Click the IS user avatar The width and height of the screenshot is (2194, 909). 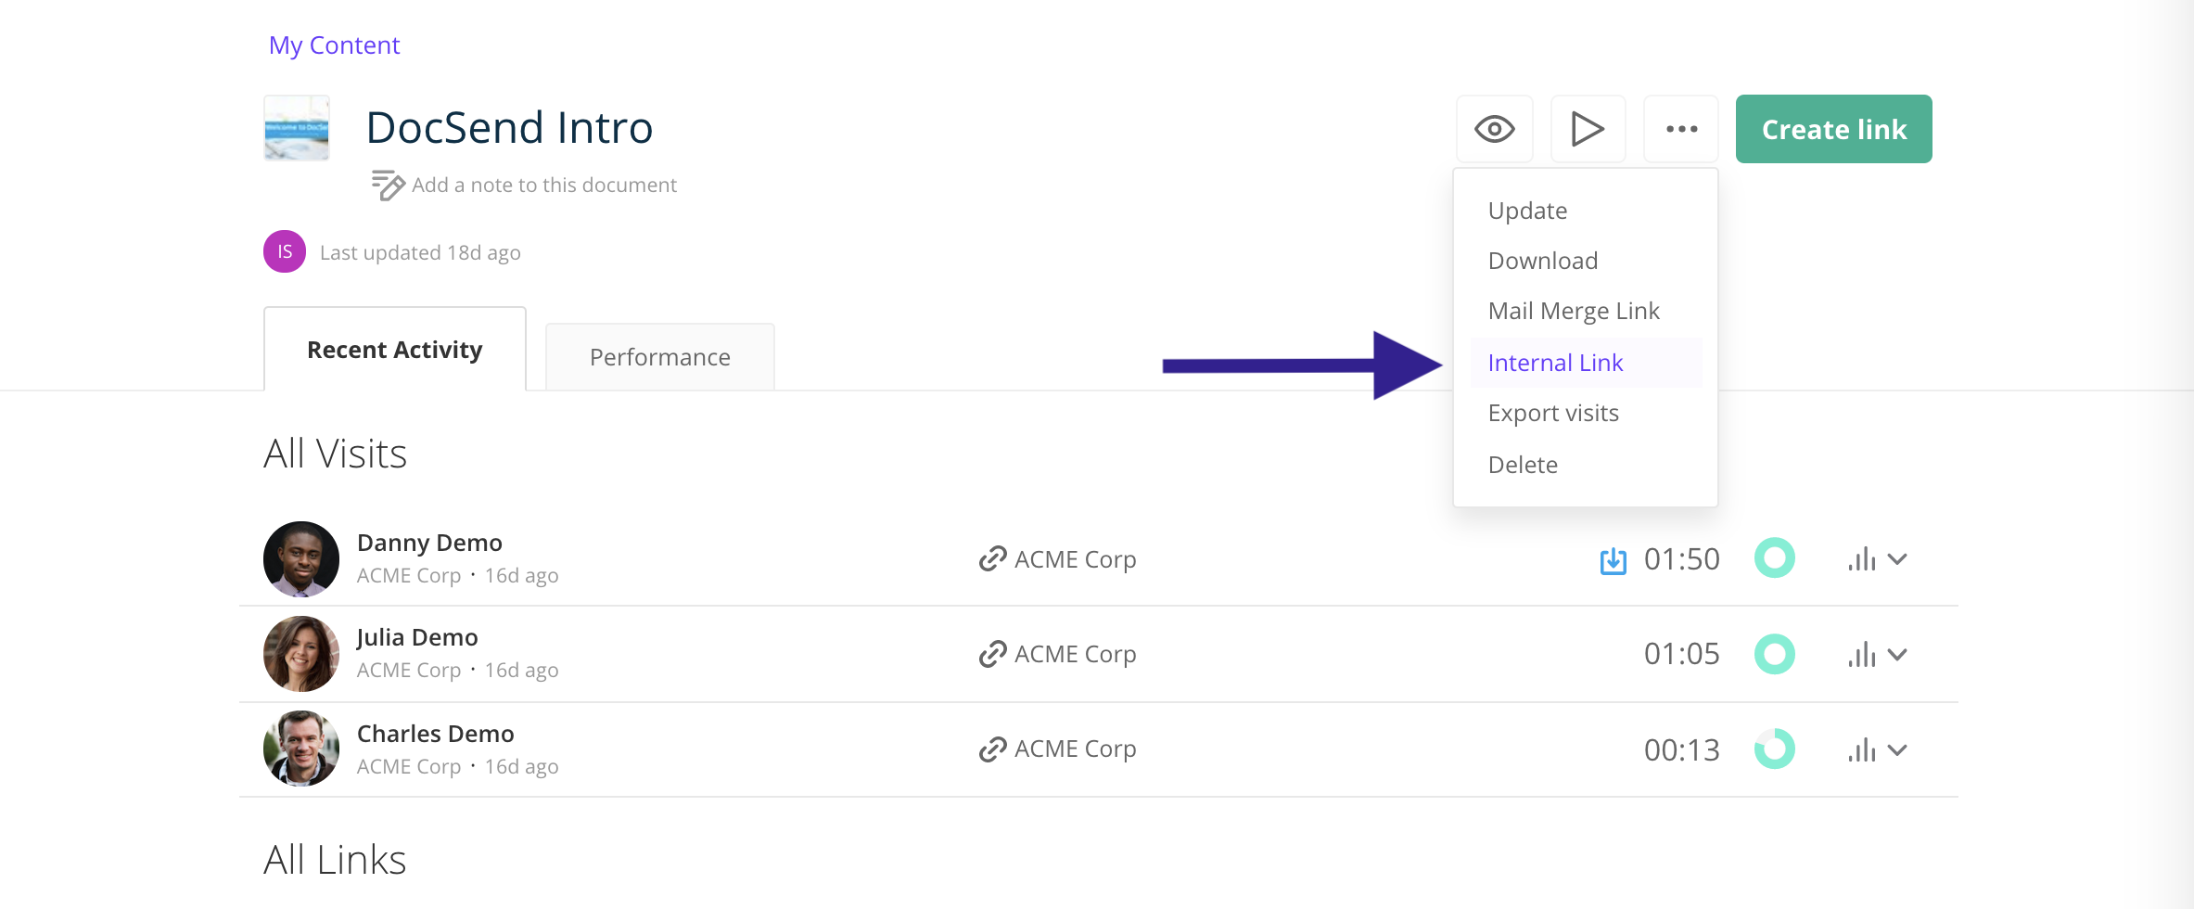285,251
